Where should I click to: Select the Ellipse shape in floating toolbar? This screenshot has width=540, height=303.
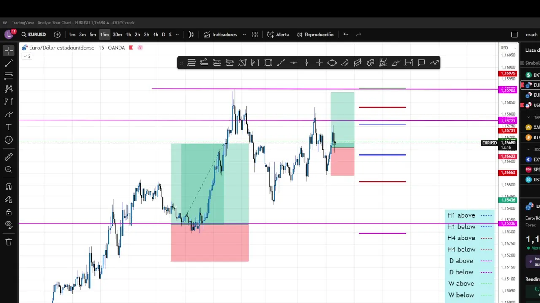tap(332, 63)
